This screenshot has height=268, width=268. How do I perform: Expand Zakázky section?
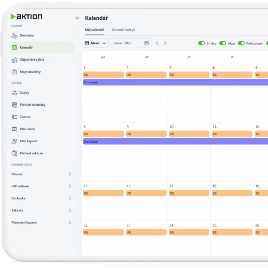click(x=41, y=210)
